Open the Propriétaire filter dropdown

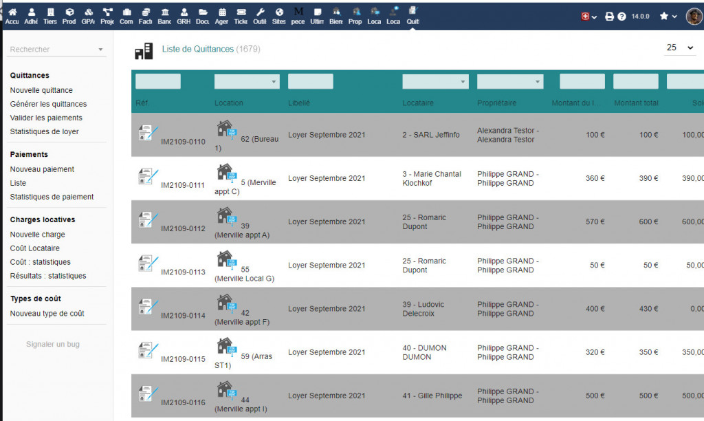coord(509,82)
